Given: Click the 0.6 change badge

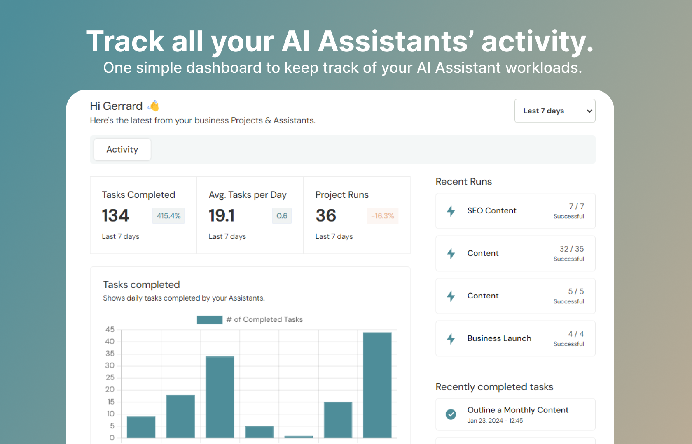Looking at the screenshot, I should tap(282, 216).
